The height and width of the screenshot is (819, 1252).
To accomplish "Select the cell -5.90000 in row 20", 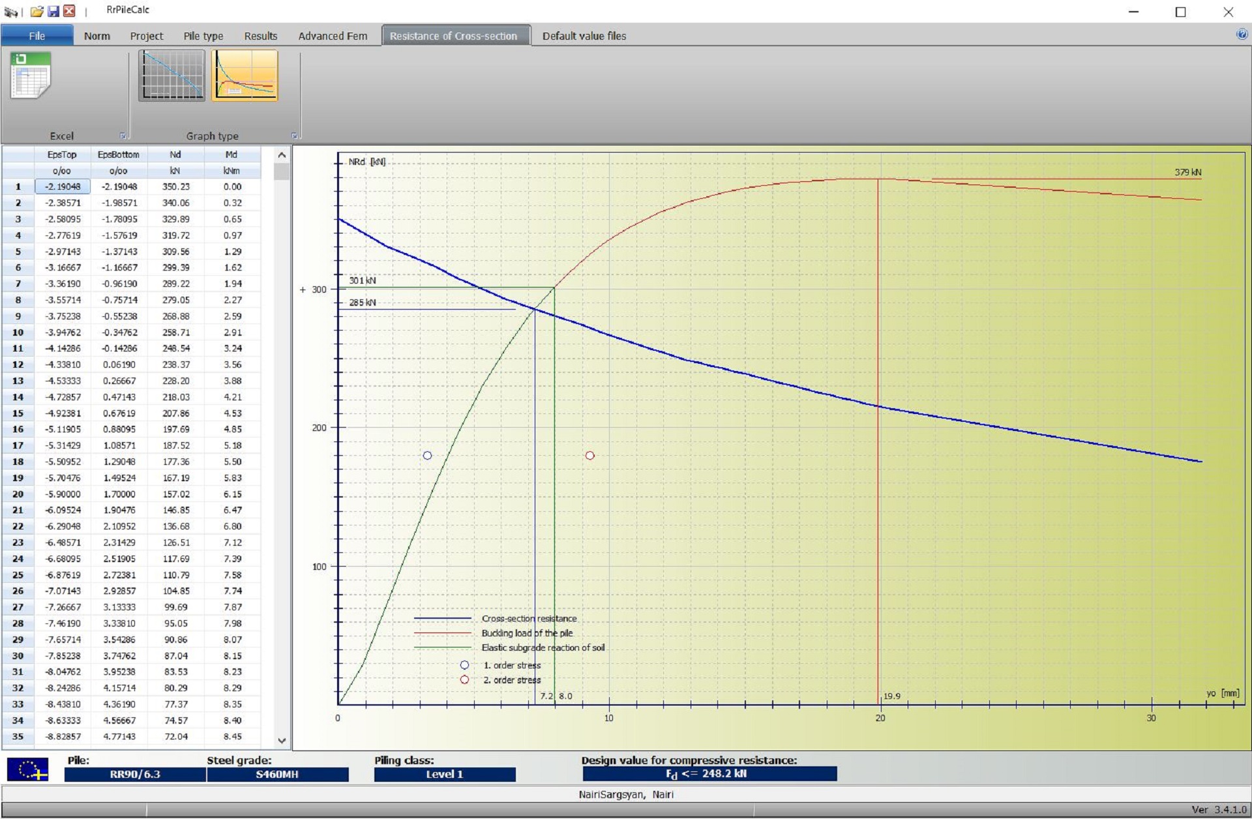I will click(x=63, y=494).
